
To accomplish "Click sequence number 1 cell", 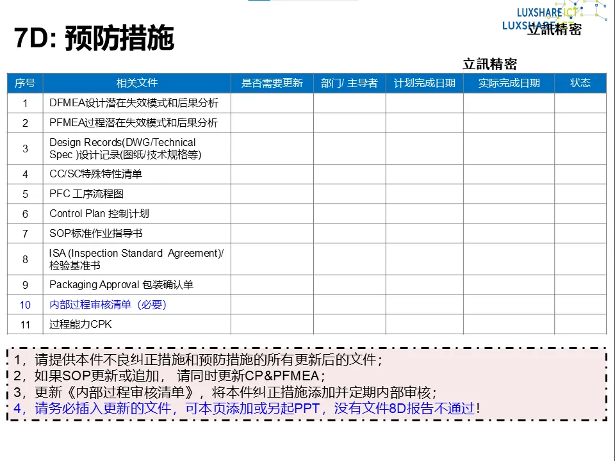I will point(25,103).
